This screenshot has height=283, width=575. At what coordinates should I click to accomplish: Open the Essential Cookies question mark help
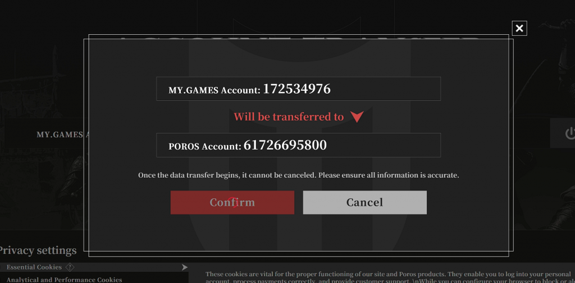click(x=70, y=267)
